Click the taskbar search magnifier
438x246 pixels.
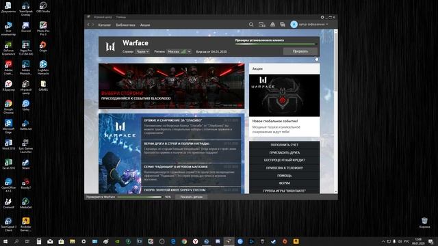(16, 241)
